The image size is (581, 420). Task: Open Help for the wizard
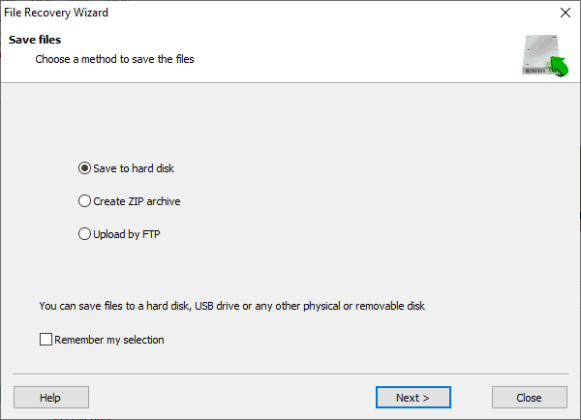pos(50,398)
